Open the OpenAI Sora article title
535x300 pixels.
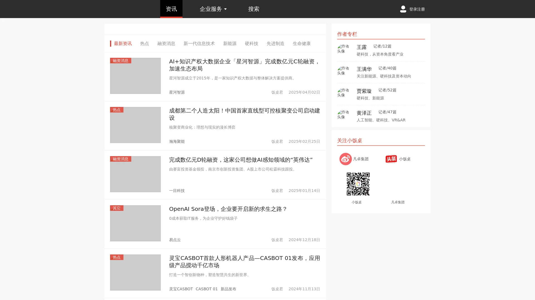point(228,209)
